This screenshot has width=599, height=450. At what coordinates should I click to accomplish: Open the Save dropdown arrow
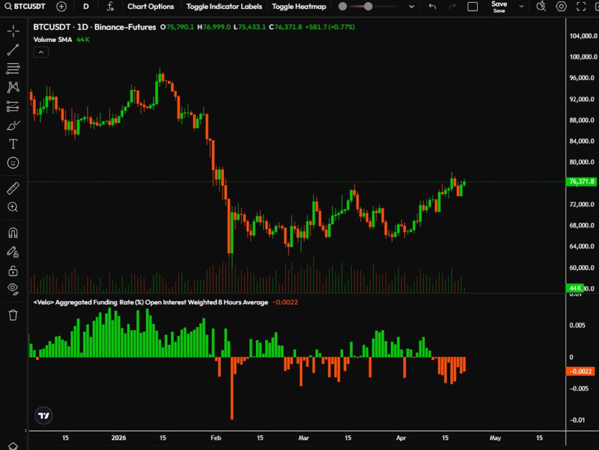click(521, 7)
